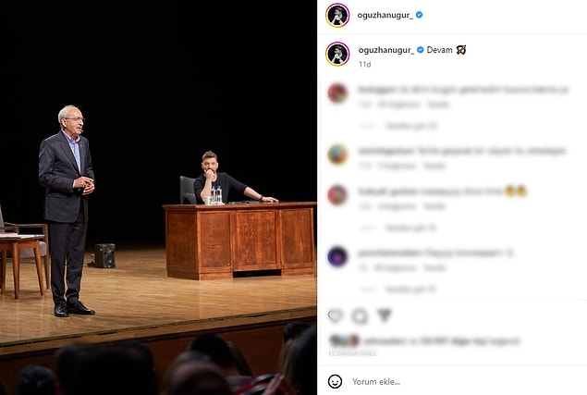
Task: Open the second commenter's avatar
Action: click(x=337, y=154)
